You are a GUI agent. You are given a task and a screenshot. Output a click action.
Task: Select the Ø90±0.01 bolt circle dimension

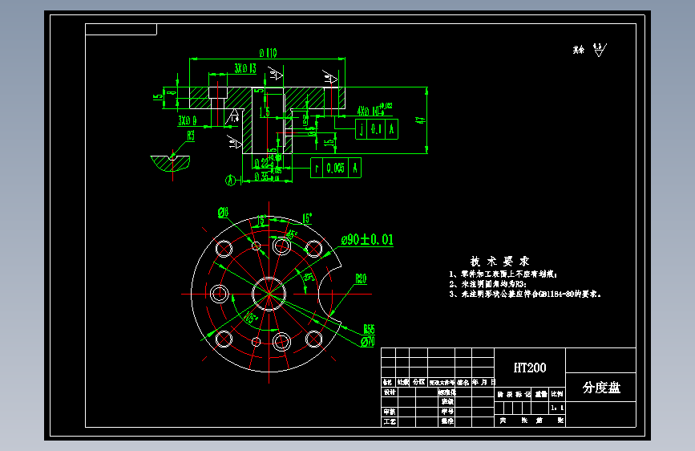point(367,240)
